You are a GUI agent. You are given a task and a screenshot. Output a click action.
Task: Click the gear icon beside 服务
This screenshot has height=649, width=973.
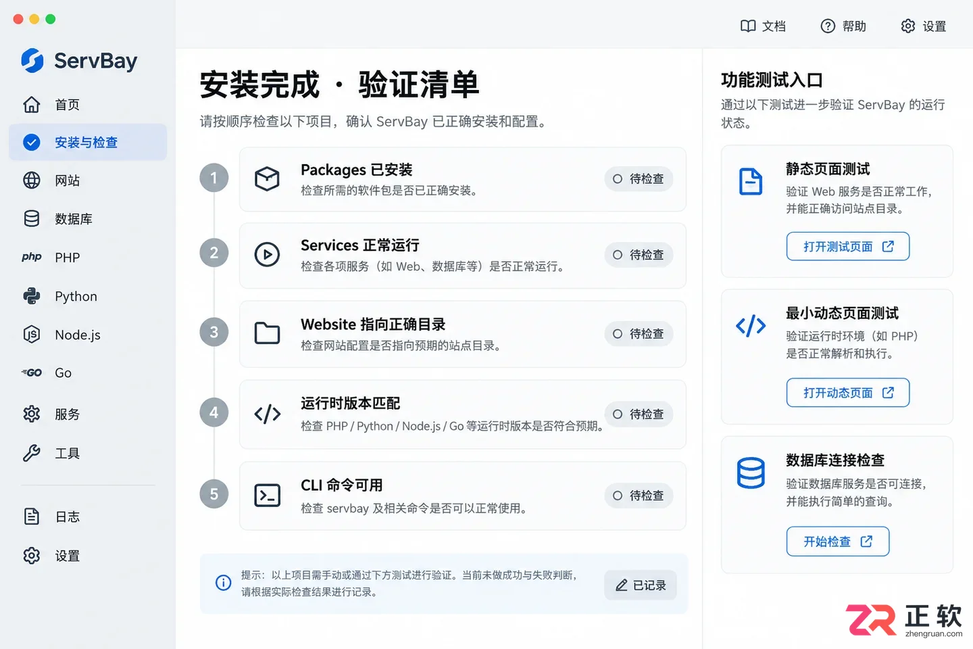(32, 414)
